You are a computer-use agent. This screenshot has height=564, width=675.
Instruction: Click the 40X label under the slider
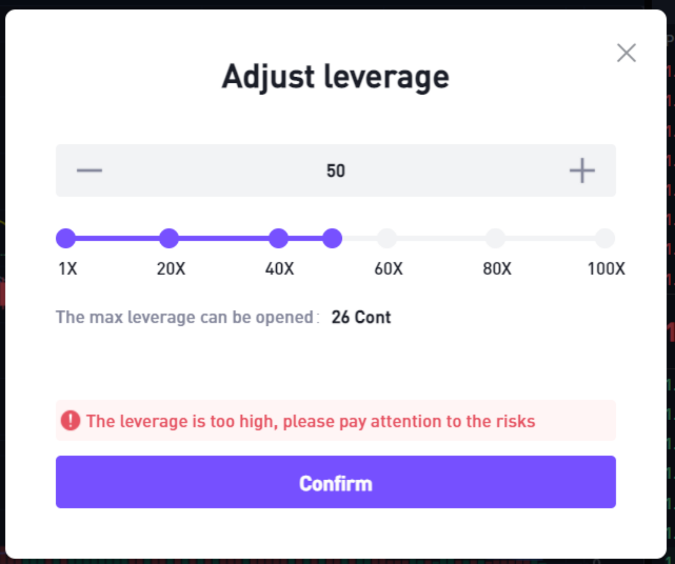(279, 269)
